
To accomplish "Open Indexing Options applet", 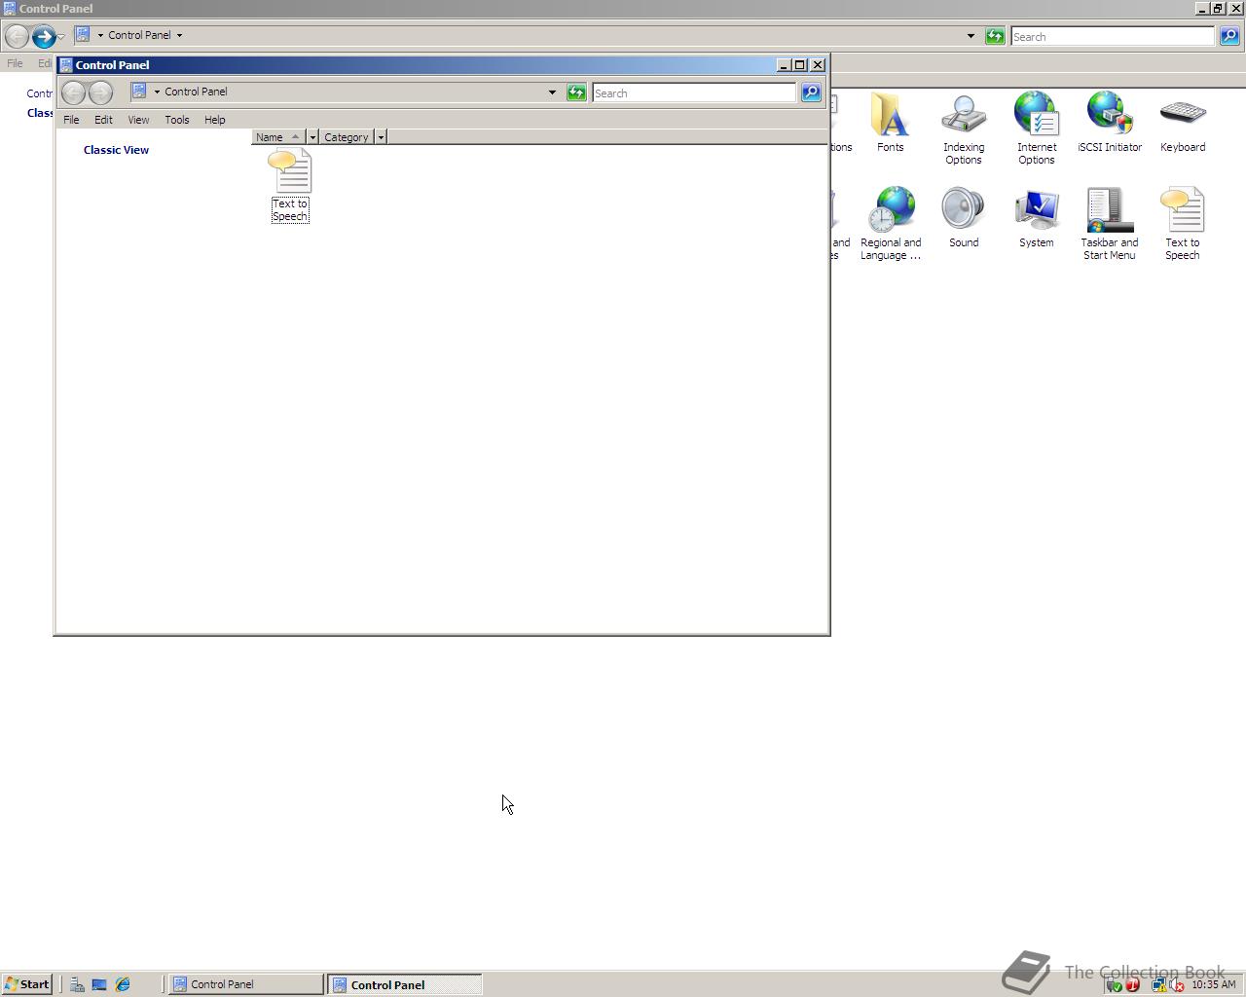I will point(964,129).
